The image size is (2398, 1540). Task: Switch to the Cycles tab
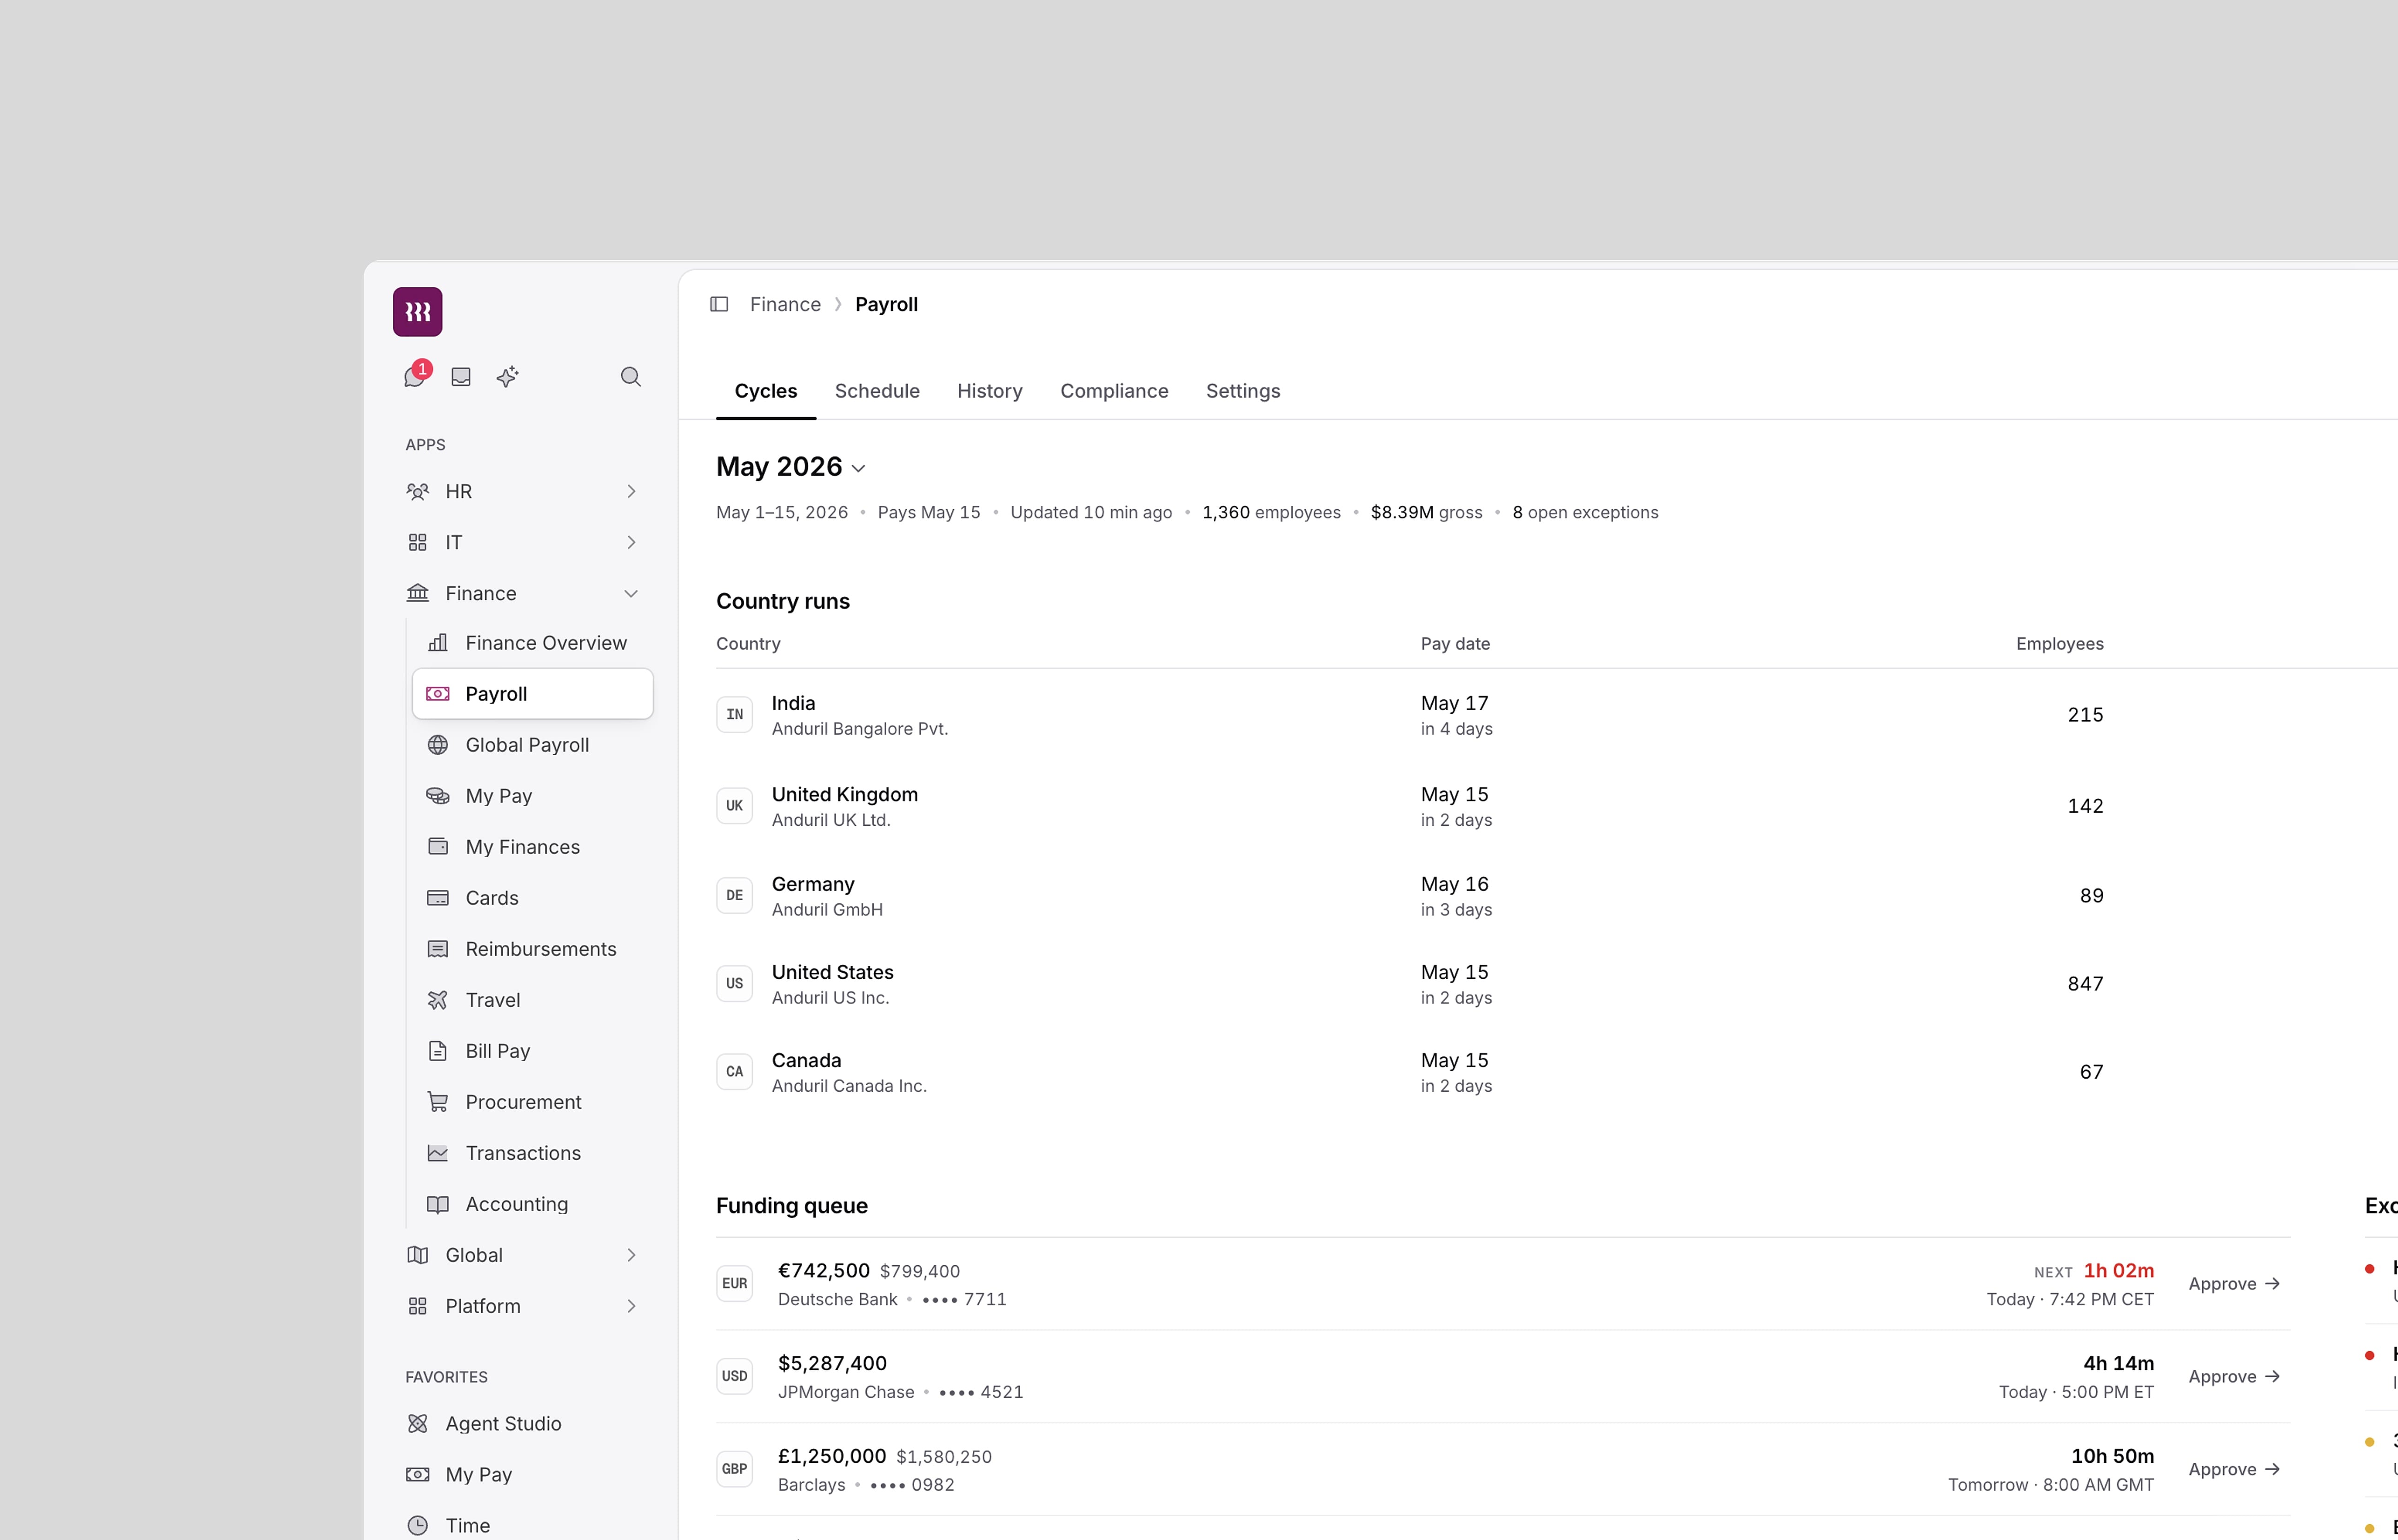pos(766,391)
